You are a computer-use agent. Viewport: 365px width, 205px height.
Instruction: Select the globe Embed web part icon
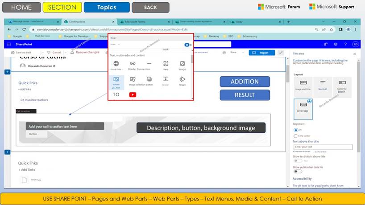click(x=116, y=63)
